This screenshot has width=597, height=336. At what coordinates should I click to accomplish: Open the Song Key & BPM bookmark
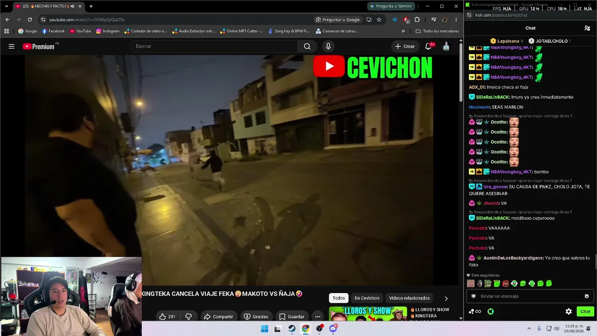[288, 31]
